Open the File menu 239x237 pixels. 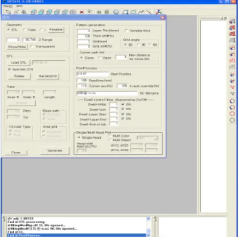pos(8,6)
